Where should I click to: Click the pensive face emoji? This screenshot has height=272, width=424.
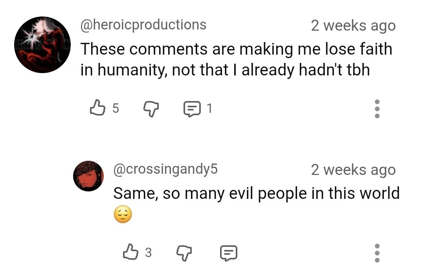click(123, 215)
